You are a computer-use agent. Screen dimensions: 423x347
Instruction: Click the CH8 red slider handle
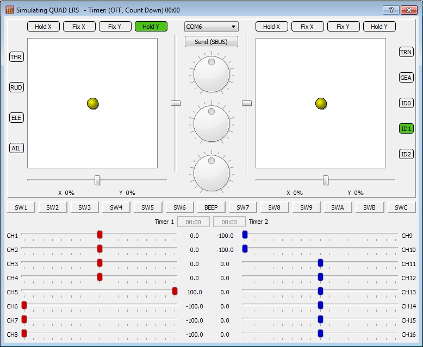coord(24,333)
